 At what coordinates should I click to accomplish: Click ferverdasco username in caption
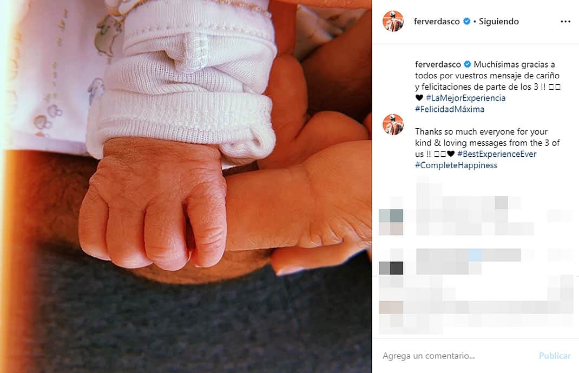438,64
